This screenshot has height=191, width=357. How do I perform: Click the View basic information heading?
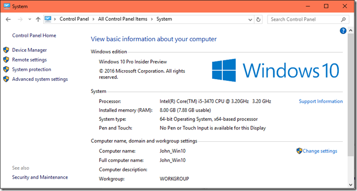154,39
